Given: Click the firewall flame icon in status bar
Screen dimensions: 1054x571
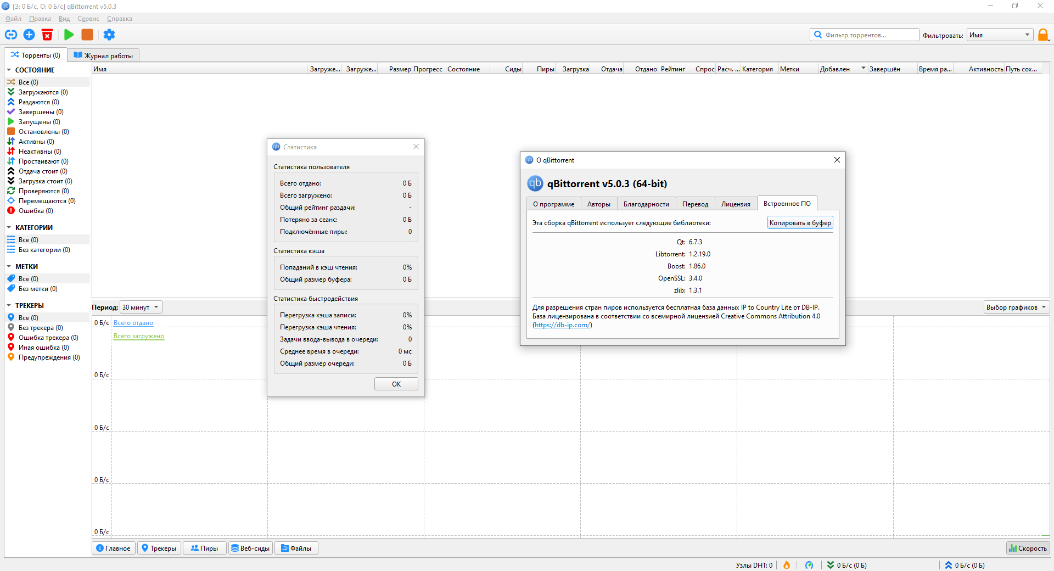Looking at the screenshot, I should pos(787,565).
